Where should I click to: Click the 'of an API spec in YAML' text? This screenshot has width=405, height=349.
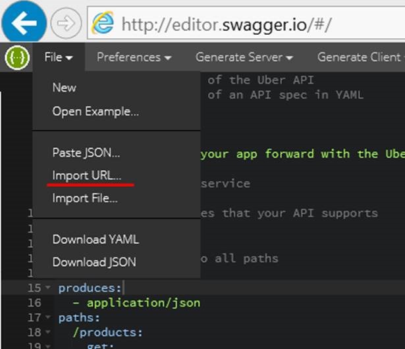click(x=286, y=95)
